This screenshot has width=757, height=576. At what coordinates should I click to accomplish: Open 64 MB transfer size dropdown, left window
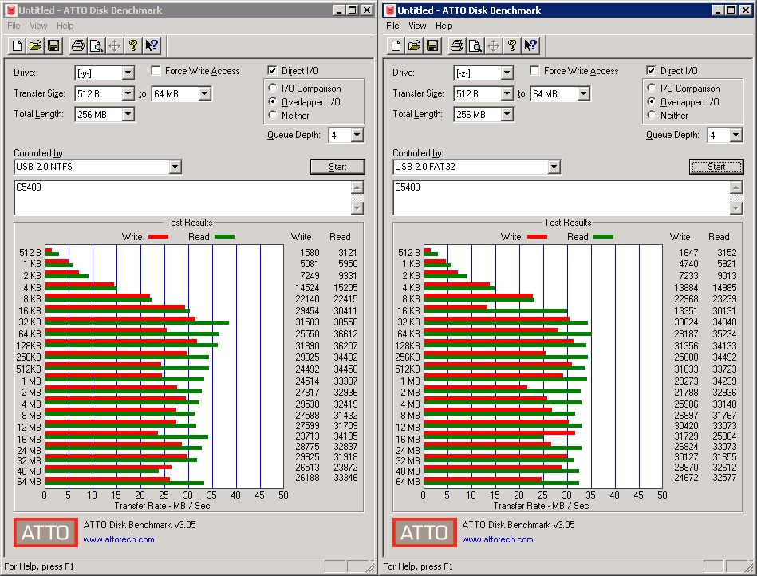click(x=205, y=93)
